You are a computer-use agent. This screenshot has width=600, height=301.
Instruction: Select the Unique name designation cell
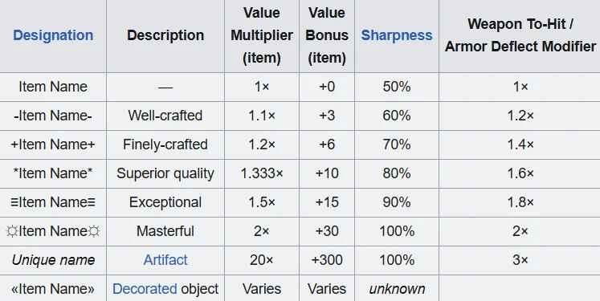tap(53, 260)
